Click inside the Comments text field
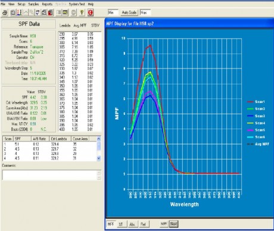Image resolution: width=274 pixels, height=231 pixels. pos(49,175)
